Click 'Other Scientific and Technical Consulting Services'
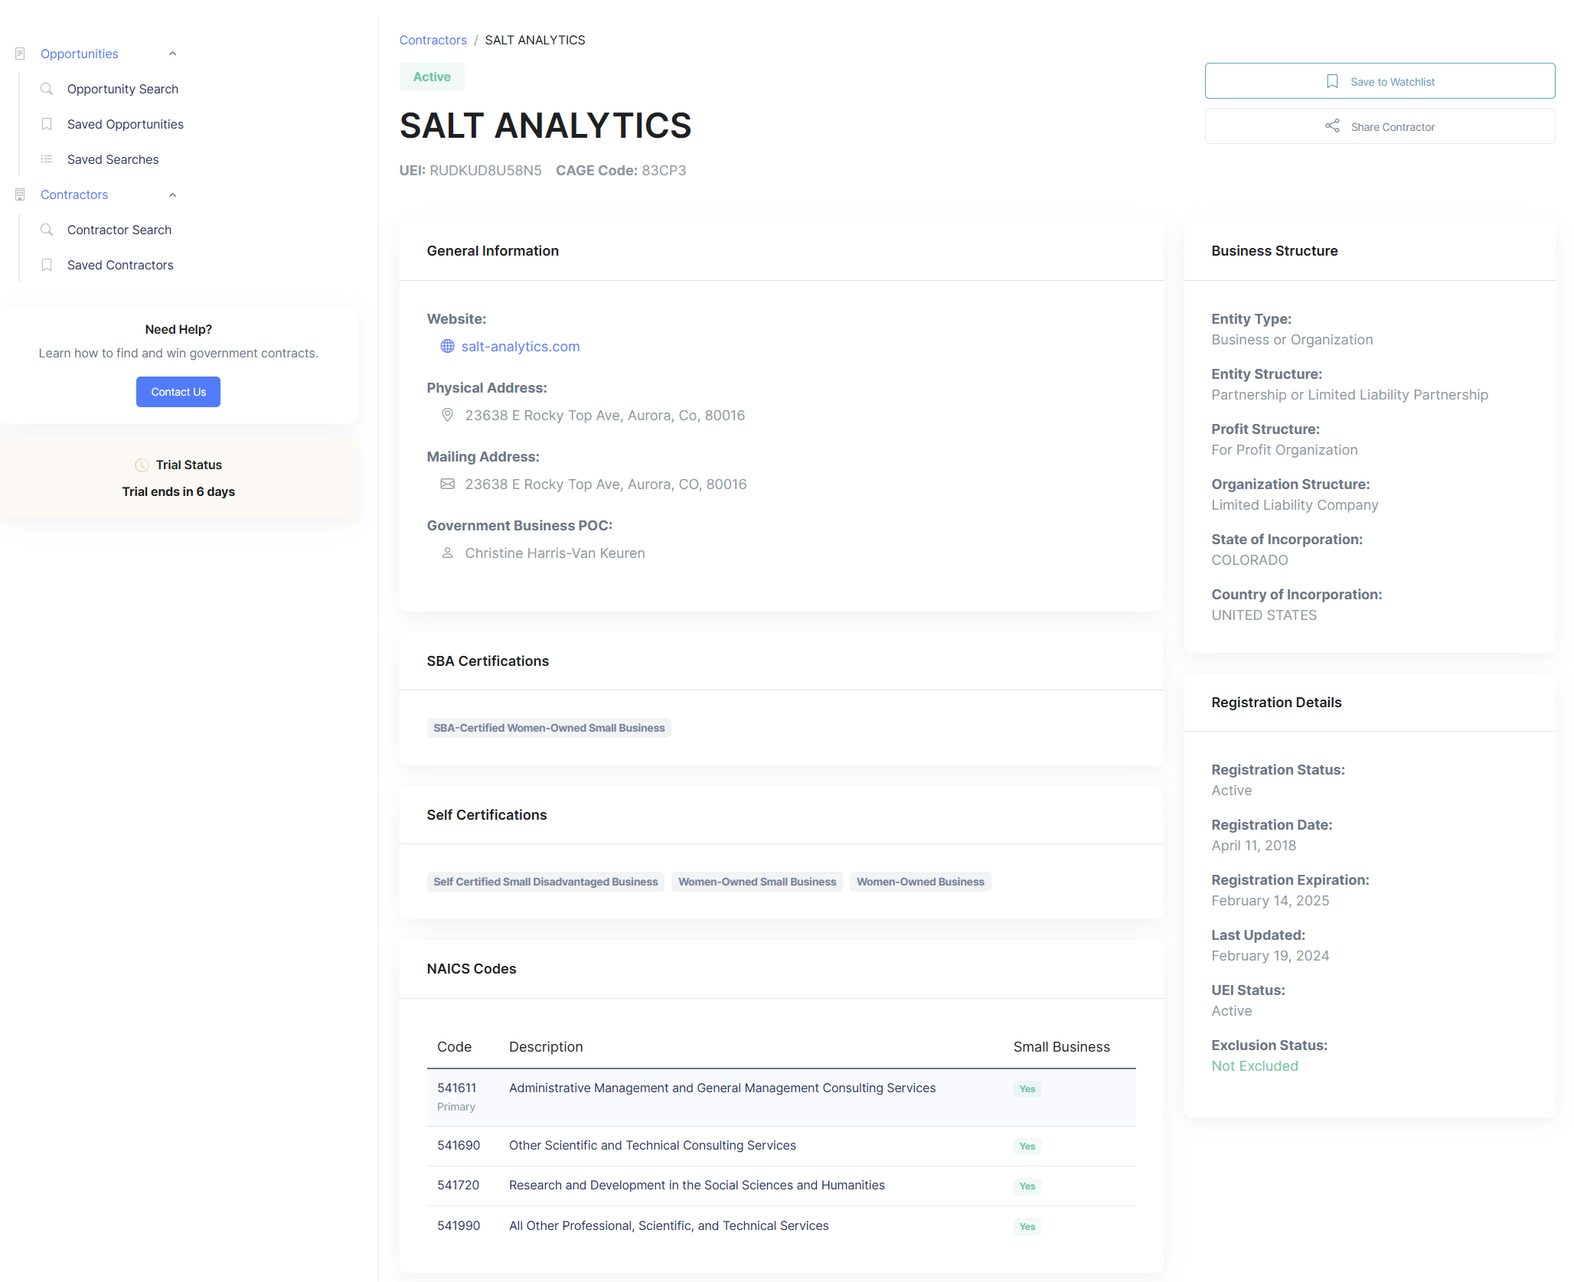Image resolution: width=1574 pixels, height=1282 pixels. pyautogui.click(x=652, y=1146)
